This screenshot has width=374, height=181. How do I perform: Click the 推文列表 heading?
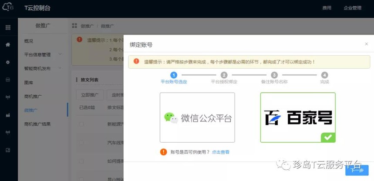(89, 80)
